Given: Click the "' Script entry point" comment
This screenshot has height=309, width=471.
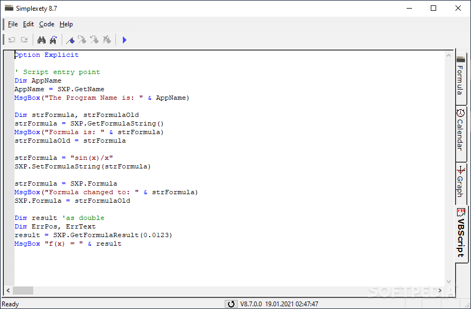Looking at the screenshot, I should [57, 72].
